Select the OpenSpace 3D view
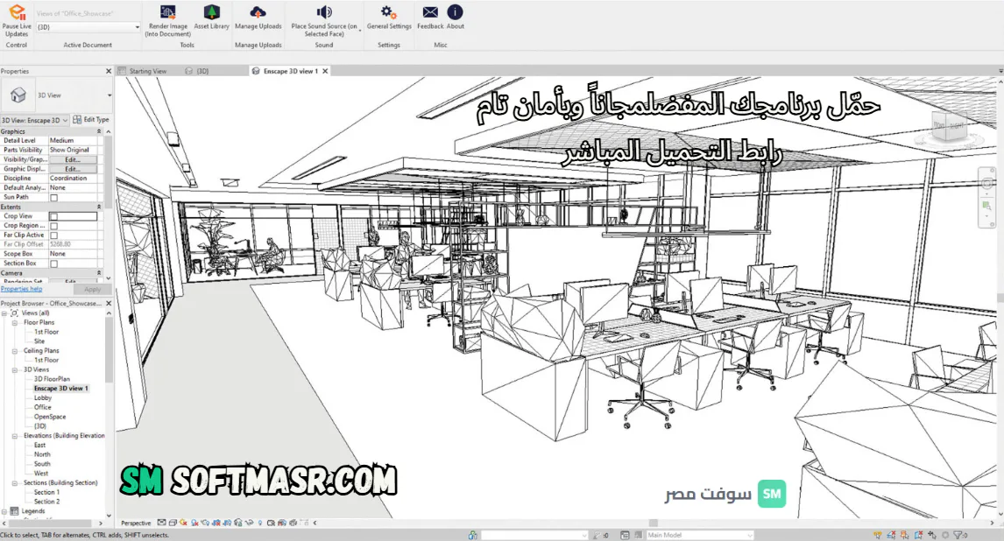The image size is (1004, 541). point(50,417)
